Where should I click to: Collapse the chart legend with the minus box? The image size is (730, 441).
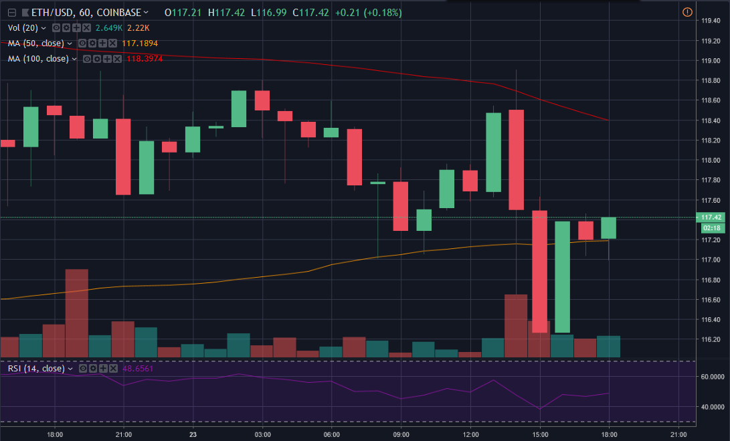[x=12, y=13]
